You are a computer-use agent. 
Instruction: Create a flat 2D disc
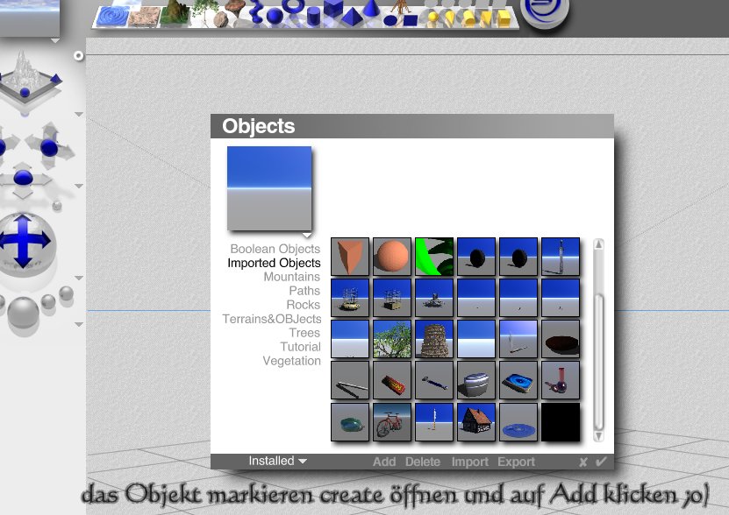click(x=390, y=20)
